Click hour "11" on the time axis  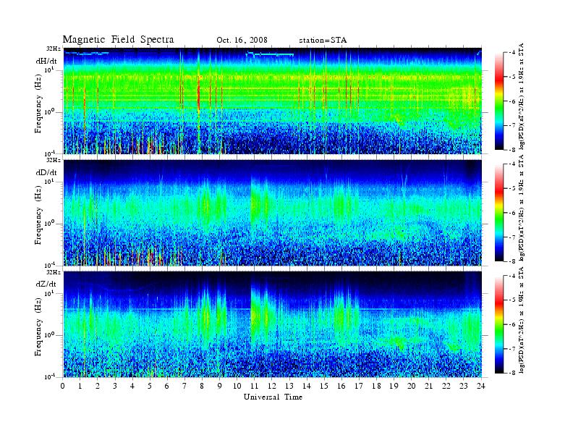pos(255,386)
